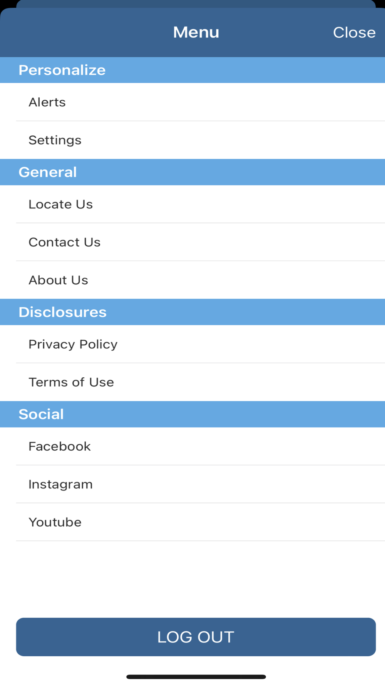Click empty space below Youtube row
385x686 pixels.
[192, 579]
